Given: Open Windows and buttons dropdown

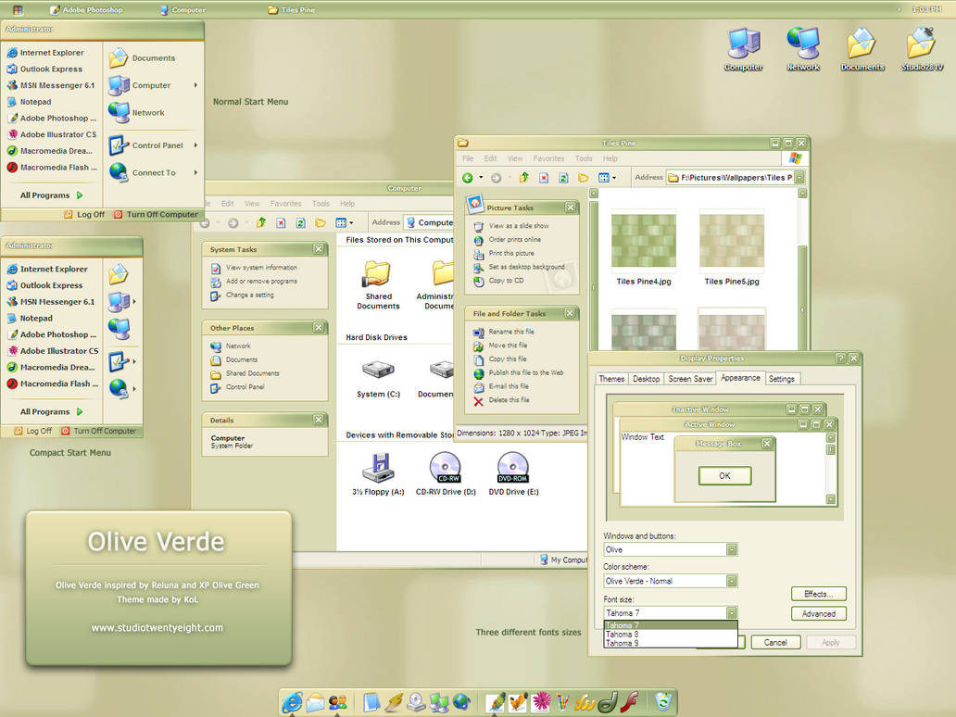Looking at the screenshot, I should (732, 549).
